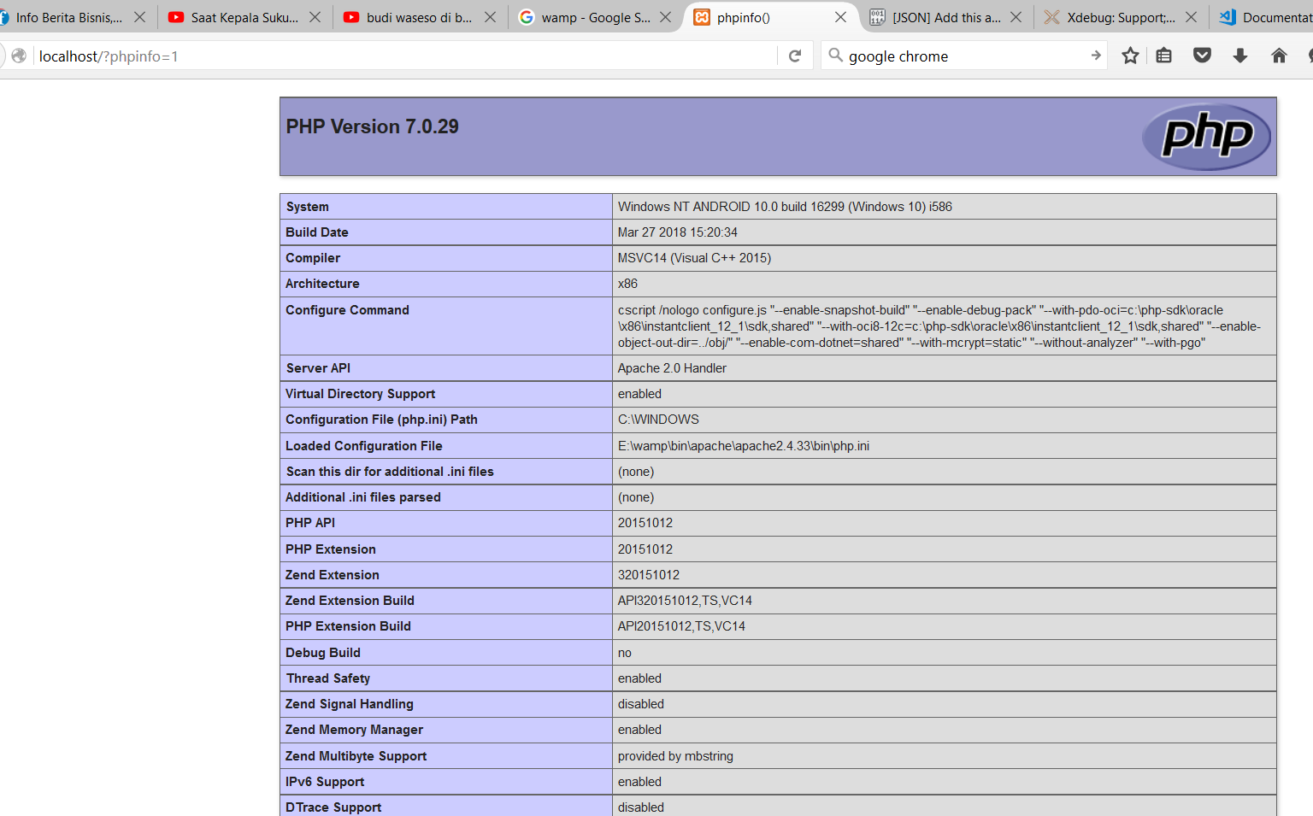Click the Zend Extension 320151012 value
The width and height of the screenshot is (1313, 816).
click(649, 575)
